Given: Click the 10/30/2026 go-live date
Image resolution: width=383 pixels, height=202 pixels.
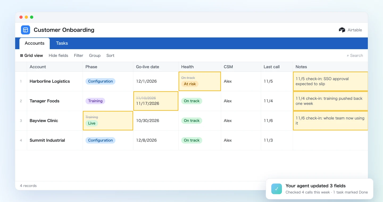Looking at the screenshot, I should 148,121.
